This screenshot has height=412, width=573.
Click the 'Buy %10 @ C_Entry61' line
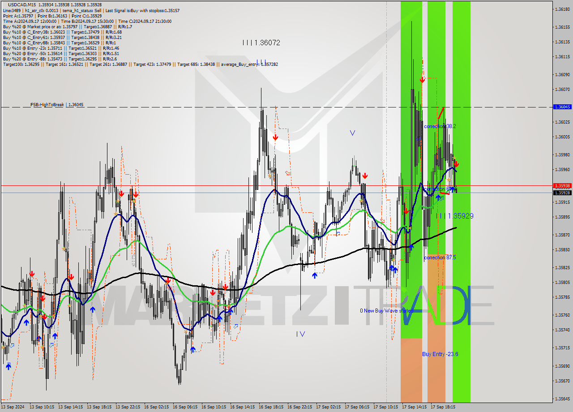62,37
